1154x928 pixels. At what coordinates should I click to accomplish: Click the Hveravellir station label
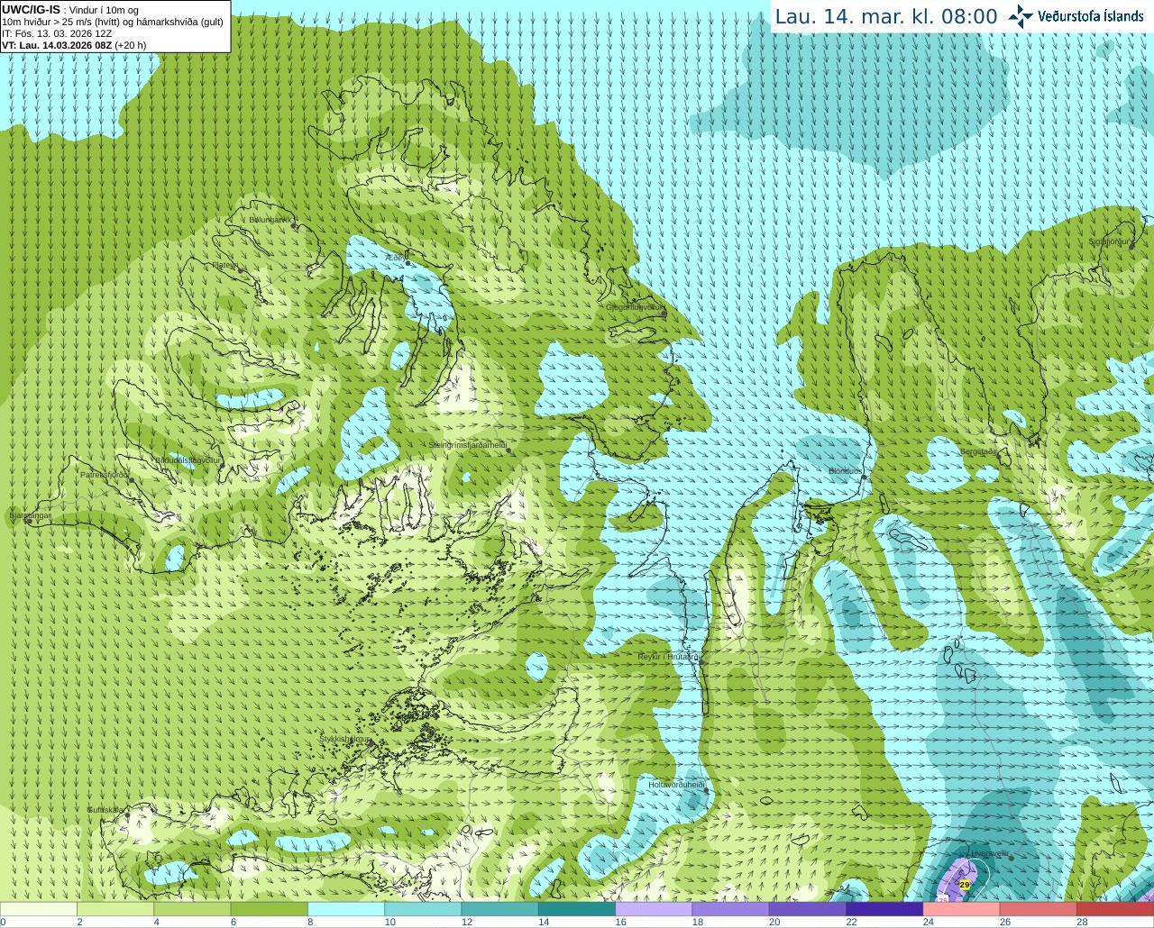[x=990, y=852]
